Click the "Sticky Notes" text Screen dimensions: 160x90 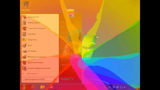[32, 40]
